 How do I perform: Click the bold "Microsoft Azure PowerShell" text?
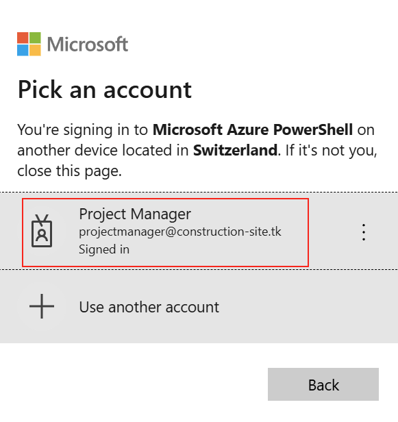pyautogui.click(x=253, y=129)
